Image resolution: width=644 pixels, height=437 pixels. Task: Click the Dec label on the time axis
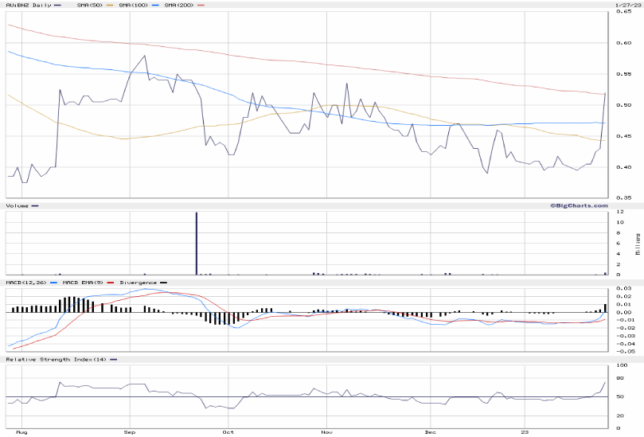click(x=430, y=433)
